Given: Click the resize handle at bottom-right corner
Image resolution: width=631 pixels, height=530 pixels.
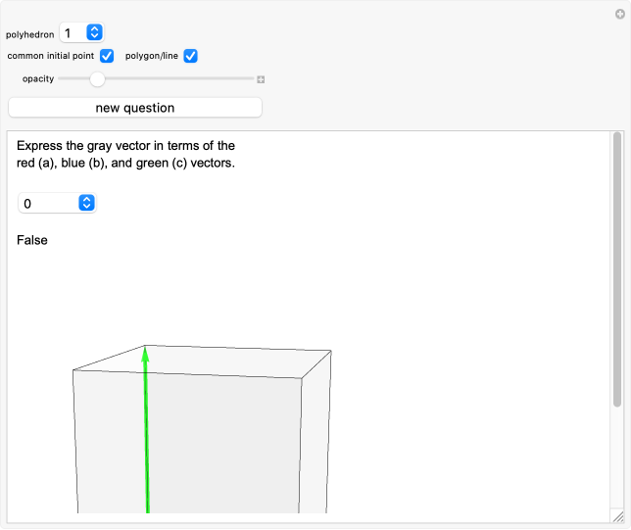Looking at the screenshot, I should 617,516.
